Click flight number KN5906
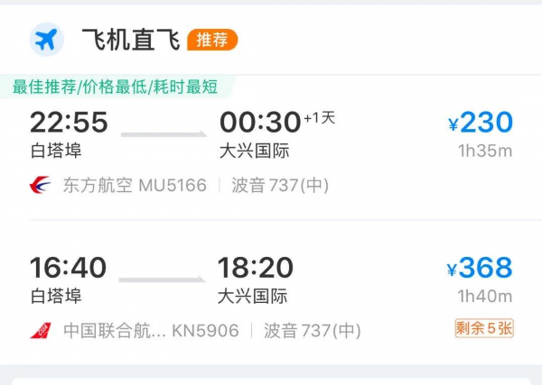This screenshot has height=385, width=542. [205, 331]
